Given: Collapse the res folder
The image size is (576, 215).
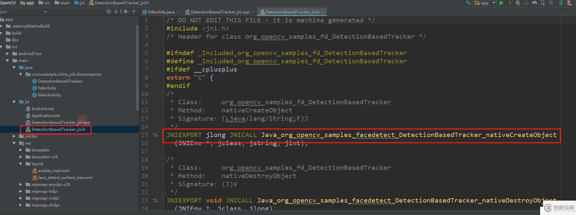Looking at the screenshot, I should (14, 143).
